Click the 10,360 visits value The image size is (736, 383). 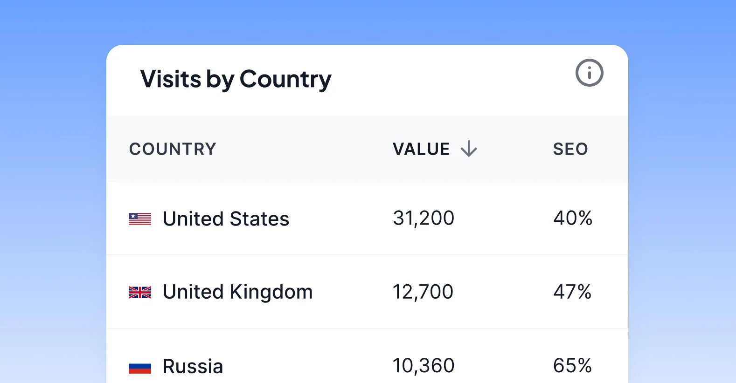point(423,366)
